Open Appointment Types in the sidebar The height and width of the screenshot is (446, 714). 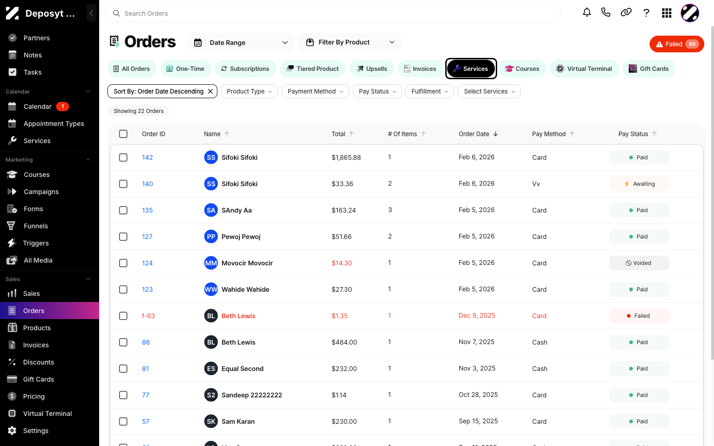coord(50,124)
